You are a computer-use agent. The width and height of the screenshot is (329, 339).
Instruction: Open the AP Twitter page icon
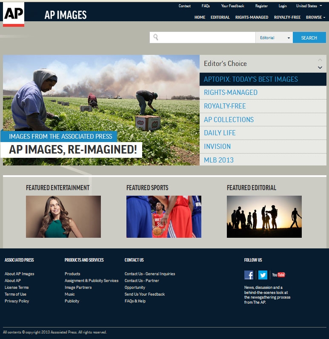(263, 275)
